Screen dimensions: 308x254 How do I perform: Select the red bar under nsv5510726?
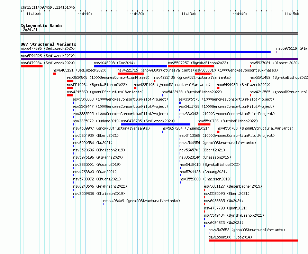(204, 124)
